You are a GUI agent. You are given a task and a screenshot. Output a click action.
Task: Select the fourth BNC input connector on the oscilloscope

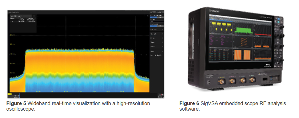click(x=253, y=80)
